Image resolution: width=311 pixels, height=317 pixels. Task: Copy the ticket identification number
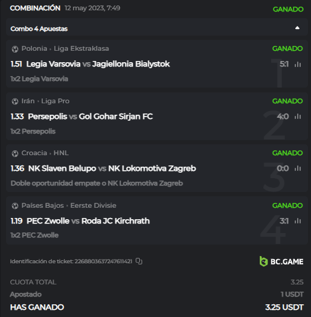[x=139, y=261]
